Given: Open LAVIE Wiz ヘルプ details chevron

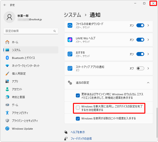Looking at the screenshot, I should point(148,40).
